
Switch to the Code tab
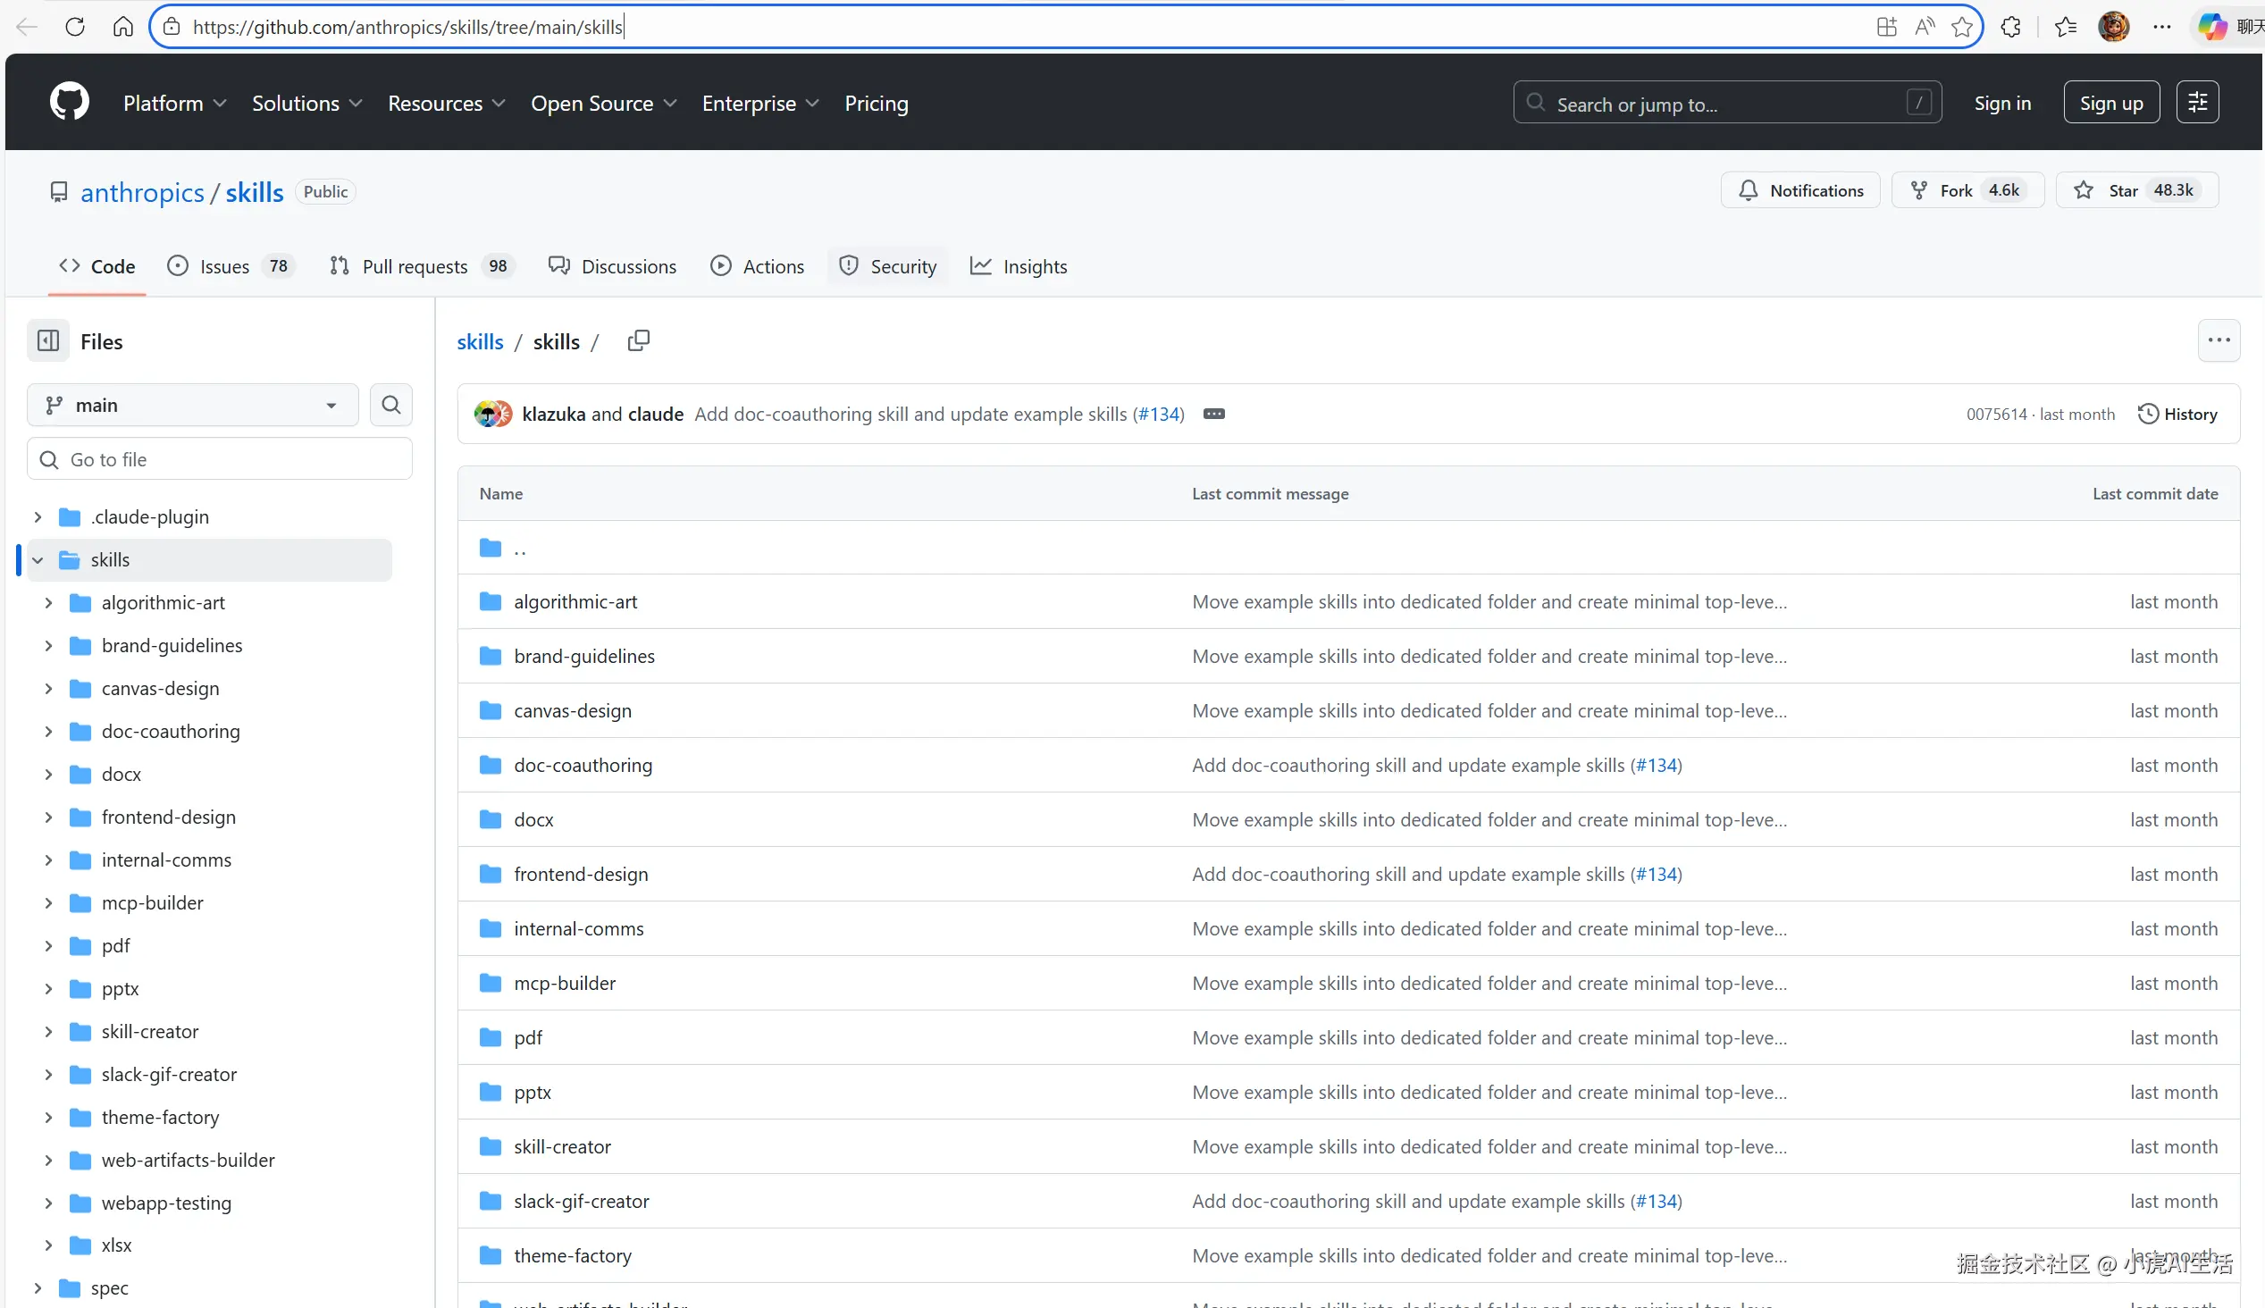[97, 267]
